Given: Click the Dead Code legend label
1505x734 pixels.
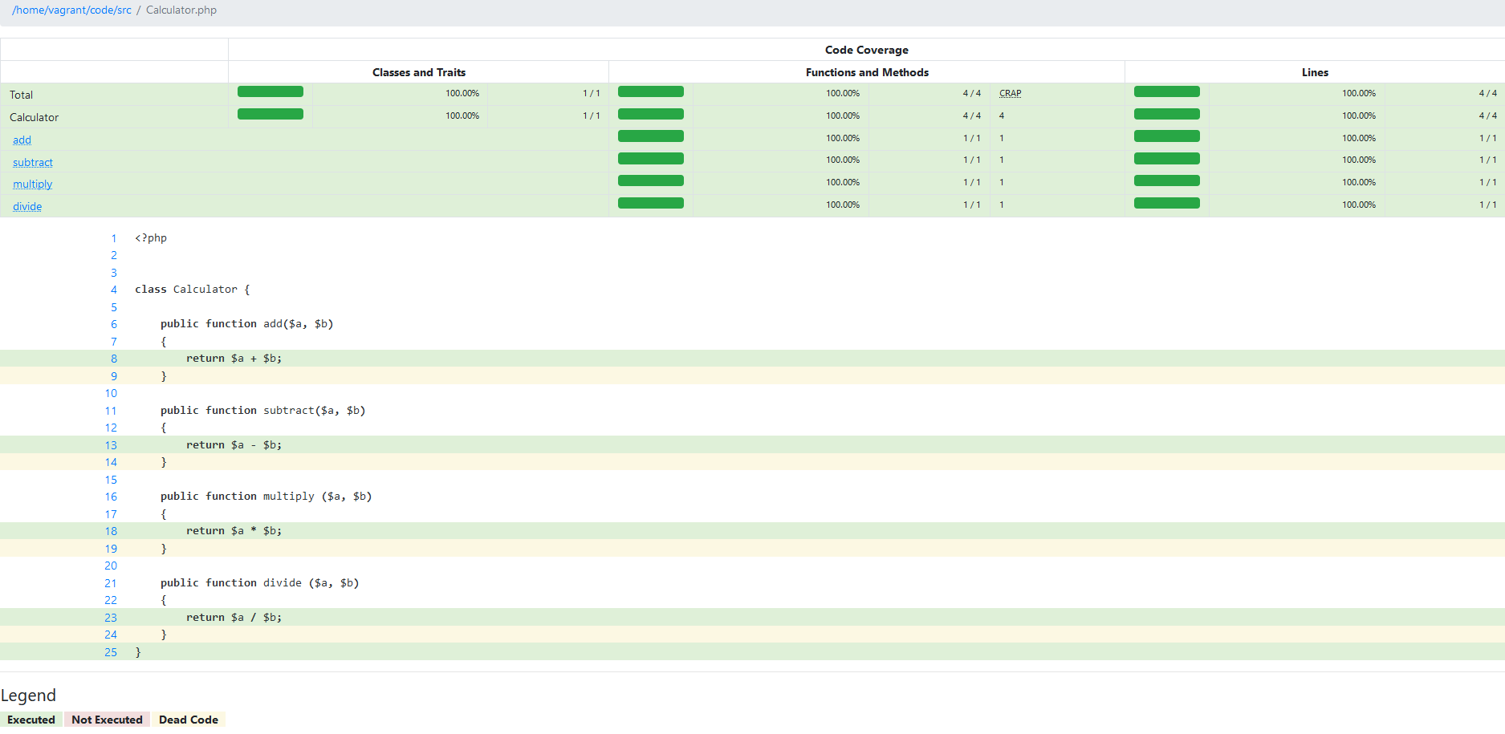Looking at the screenshot, I should point(189,720).
